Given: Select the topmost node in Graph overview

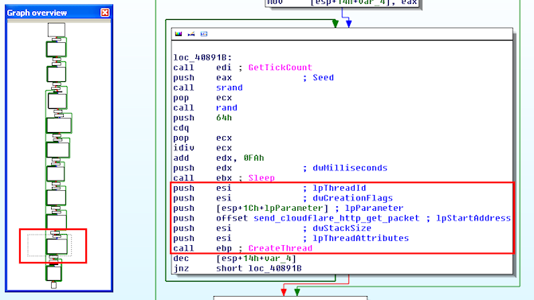Looking at the screenshot, I should click(57, 29).
